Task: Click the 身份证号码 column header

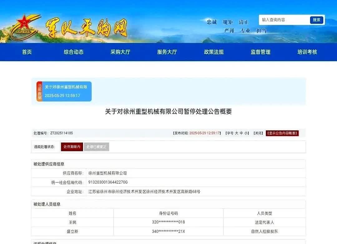Action: pos(168,213)
